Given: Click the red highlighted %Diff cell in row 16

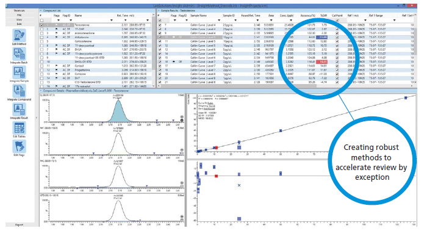Looking at the screenshot, I should pyautogui.click(x=322, y=62).
